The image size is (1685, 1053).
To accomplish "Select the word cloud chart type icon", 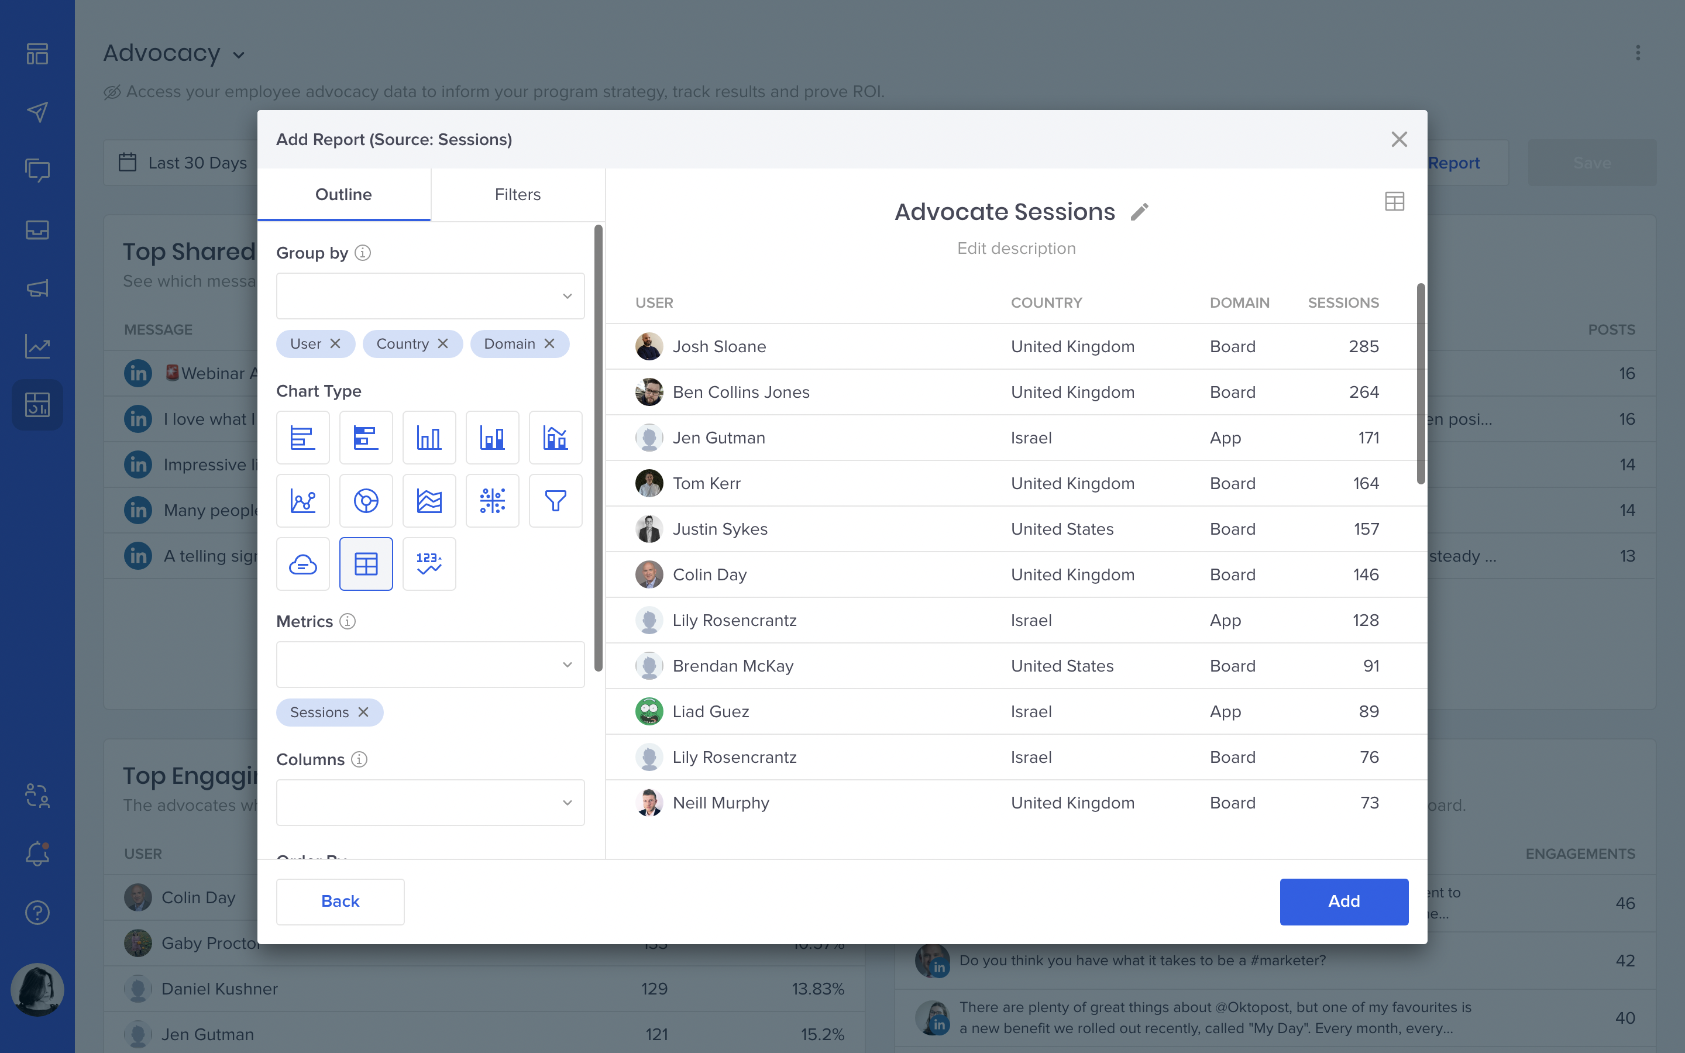I will [x=303, y=563].
